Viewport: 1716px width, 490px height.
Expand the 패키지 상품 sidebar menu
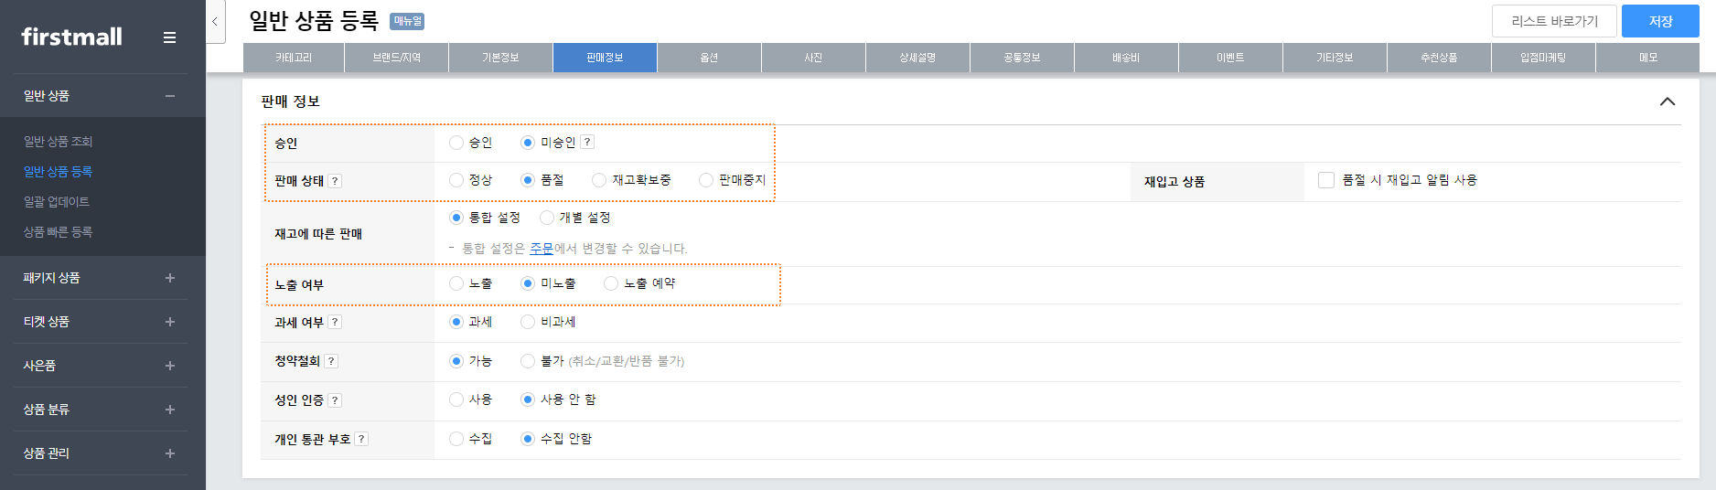(x=170, y=278)
